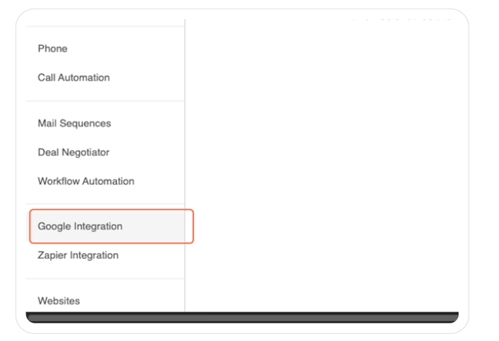
Task: Open the Deal Negotiator section
Action: [74, 152]
